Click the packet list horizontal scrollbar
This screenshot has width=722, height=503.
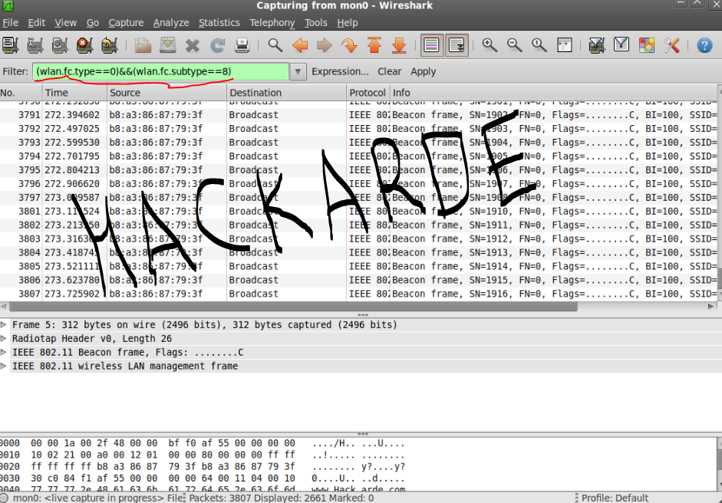coord(293,306)
